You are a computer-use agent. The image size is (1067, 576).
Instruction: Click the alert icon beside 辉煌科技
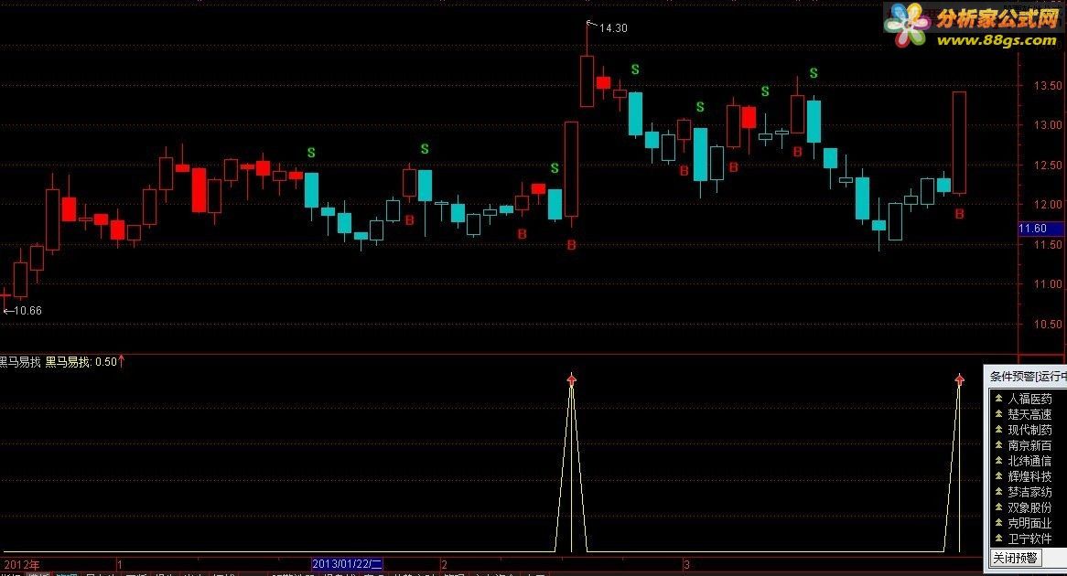tap(998, 476)
